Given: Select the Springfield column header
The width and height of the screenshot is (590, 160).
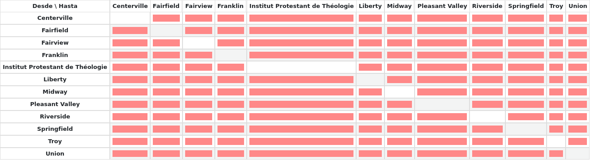Looking at the screenshot, I should tap(526, 6).
